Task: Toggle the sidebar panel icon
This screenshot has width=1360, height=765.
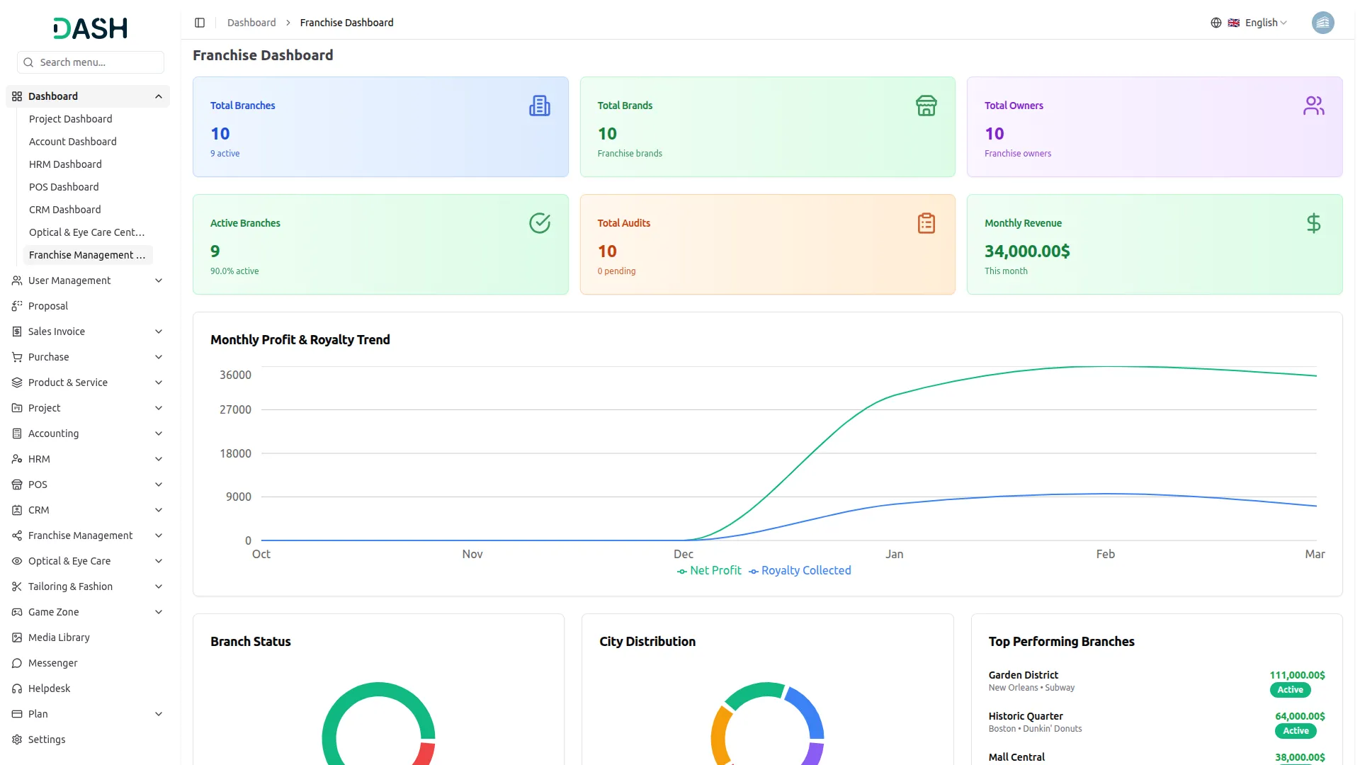Action: (200, 23)
